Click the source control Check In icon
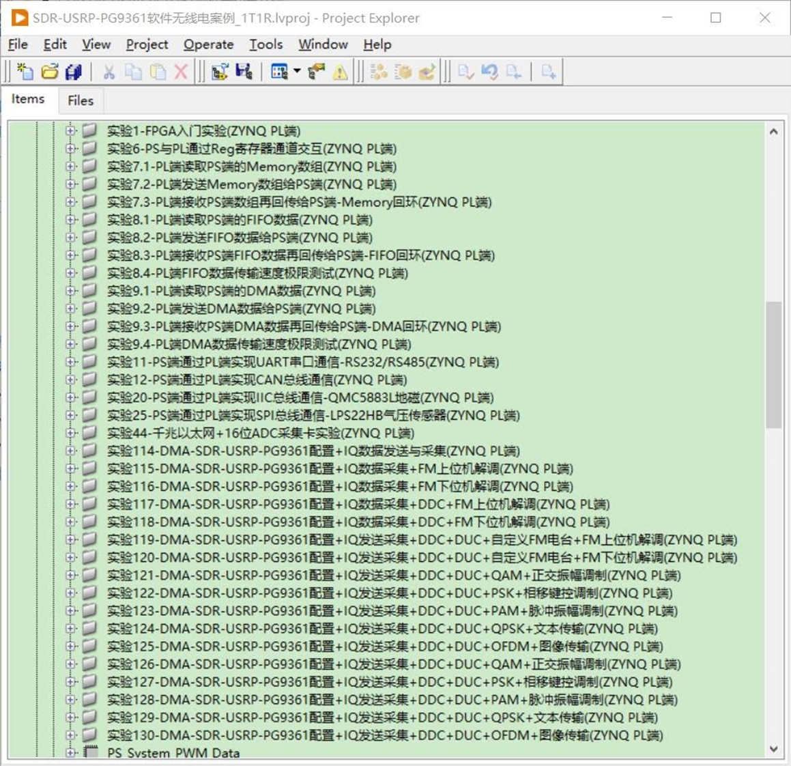The width and height of the screenshot is (791, 766). 465,72
